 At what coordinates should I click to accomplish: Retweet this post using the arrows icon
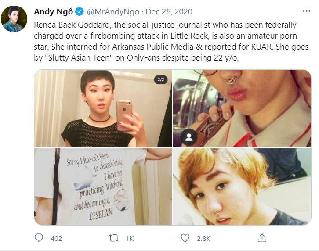coord(113,238)
